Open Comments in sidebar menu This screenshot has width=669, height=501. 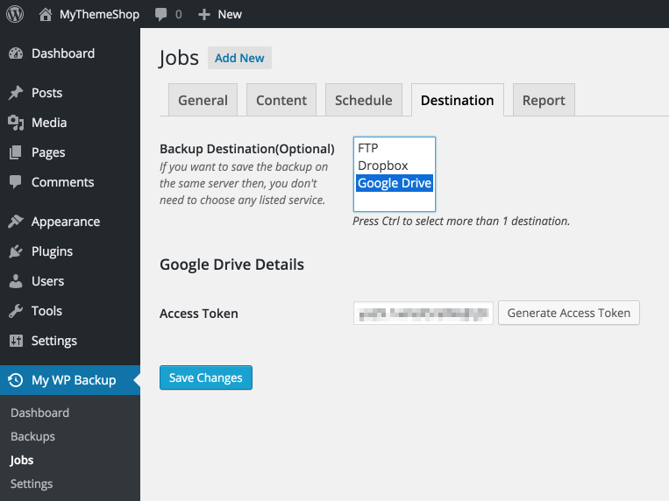coord(63,182)
